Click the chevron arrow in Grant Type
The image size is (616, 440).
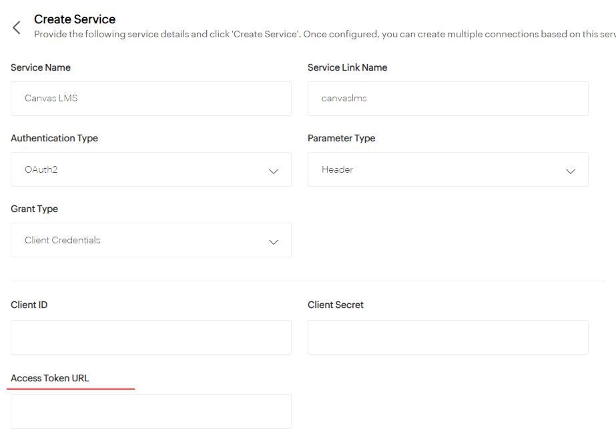point(273,242)
